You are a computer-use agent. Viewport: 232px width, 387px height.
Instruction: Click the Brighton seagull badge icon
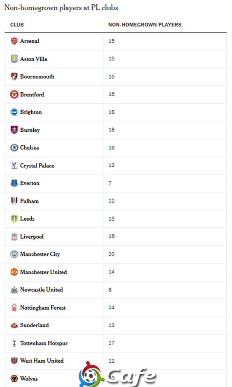point(14,112)
